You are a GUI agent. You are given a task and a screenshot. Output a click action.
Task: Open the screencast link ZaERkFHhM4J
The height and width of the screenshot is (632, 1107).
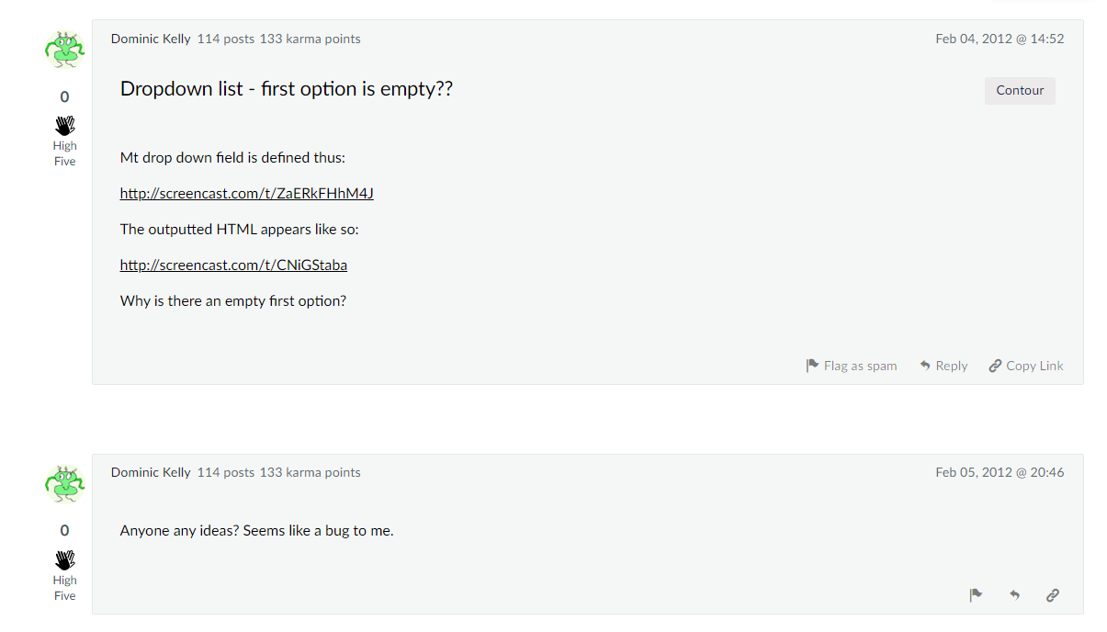coord(246,193)
